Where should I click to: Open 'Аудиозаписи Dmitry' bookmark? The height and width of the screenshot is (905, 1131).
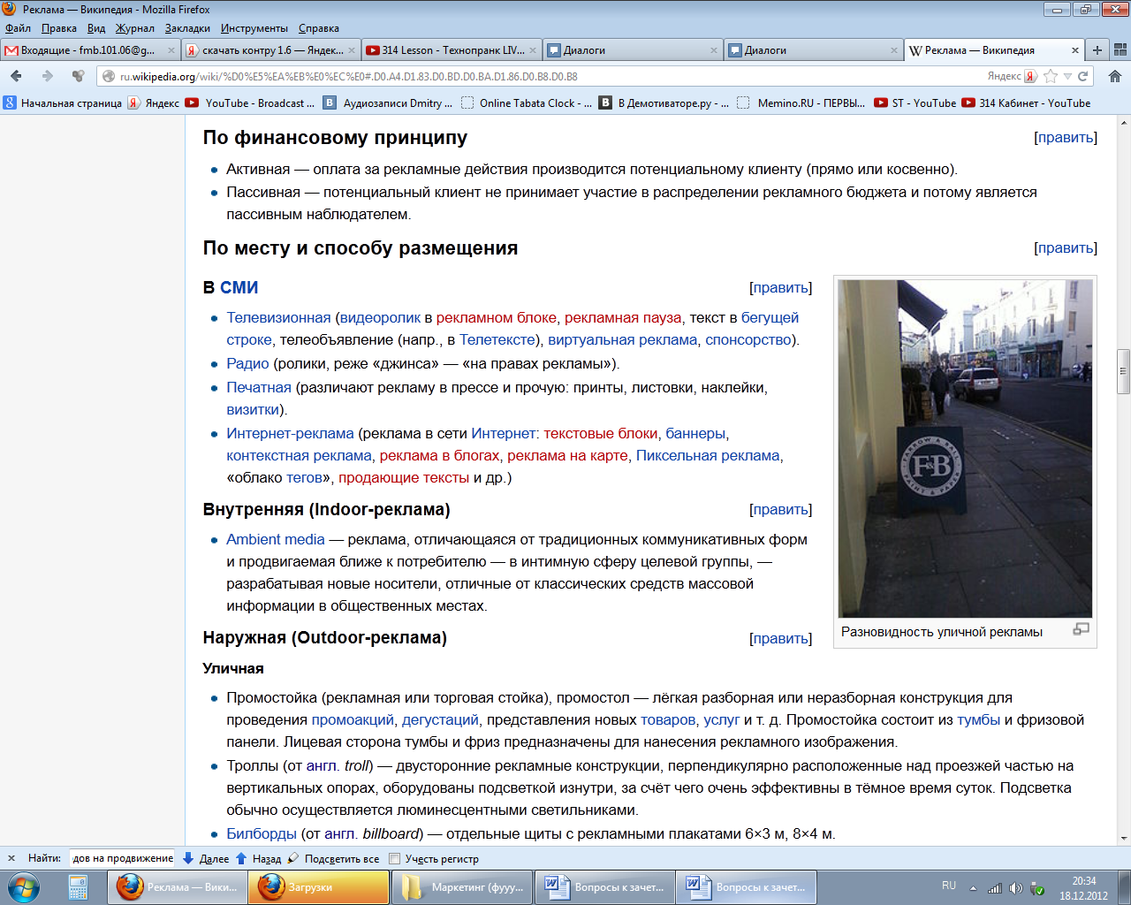click(x=388, y=103)
